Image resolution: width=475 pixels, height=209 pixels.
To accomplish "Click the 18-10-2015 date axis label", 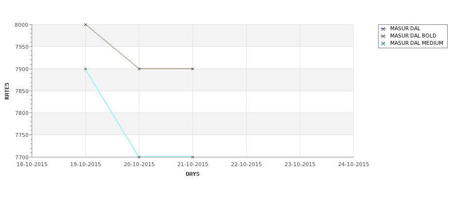I will (32, 164).
